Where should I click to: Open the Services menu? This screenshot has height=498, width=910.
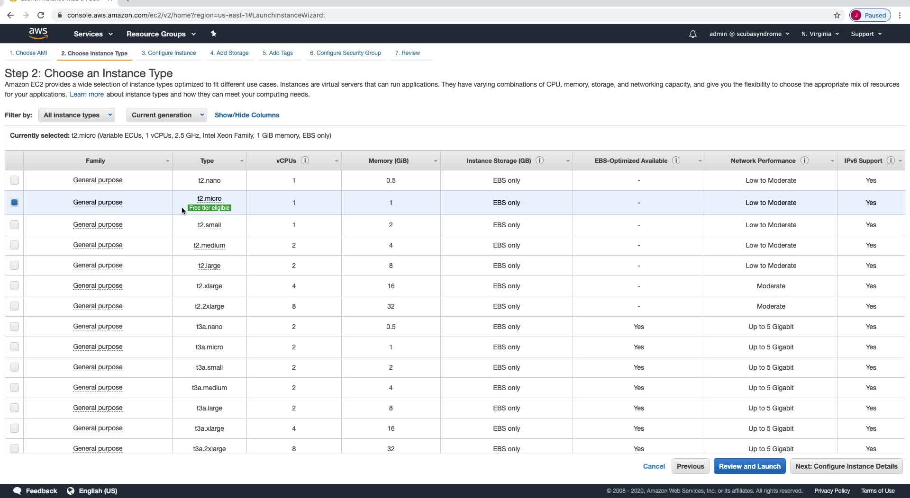coord(93,34)
